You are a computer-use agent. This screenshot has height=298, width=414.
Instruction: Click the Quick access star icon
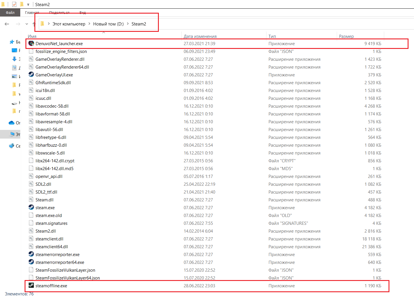12,42
